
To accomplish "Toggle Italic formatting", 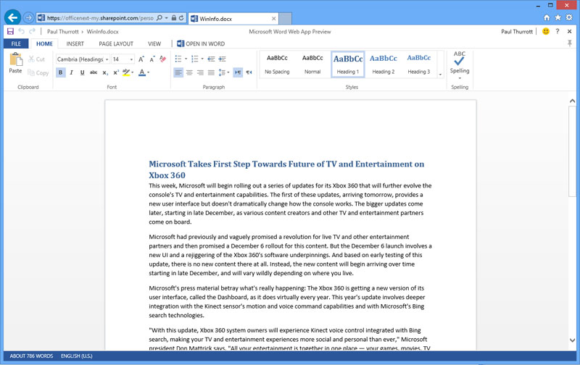I will coord(71,72).
